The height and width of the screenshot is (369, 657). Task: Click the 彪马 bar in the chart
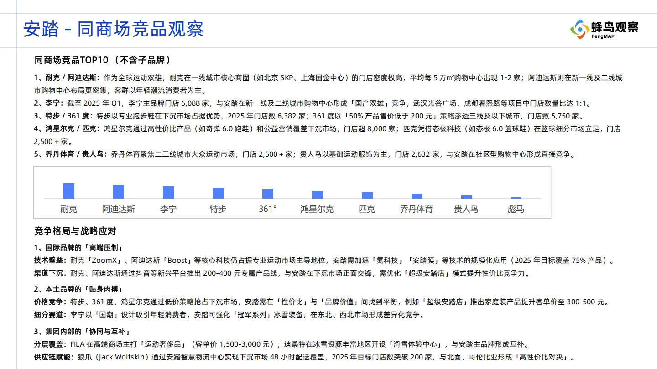(x=516, y=198)
